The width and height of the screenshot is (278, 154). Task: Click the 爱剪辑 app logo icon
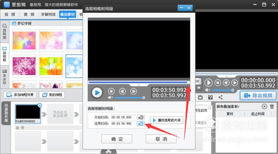pos(6,4)
